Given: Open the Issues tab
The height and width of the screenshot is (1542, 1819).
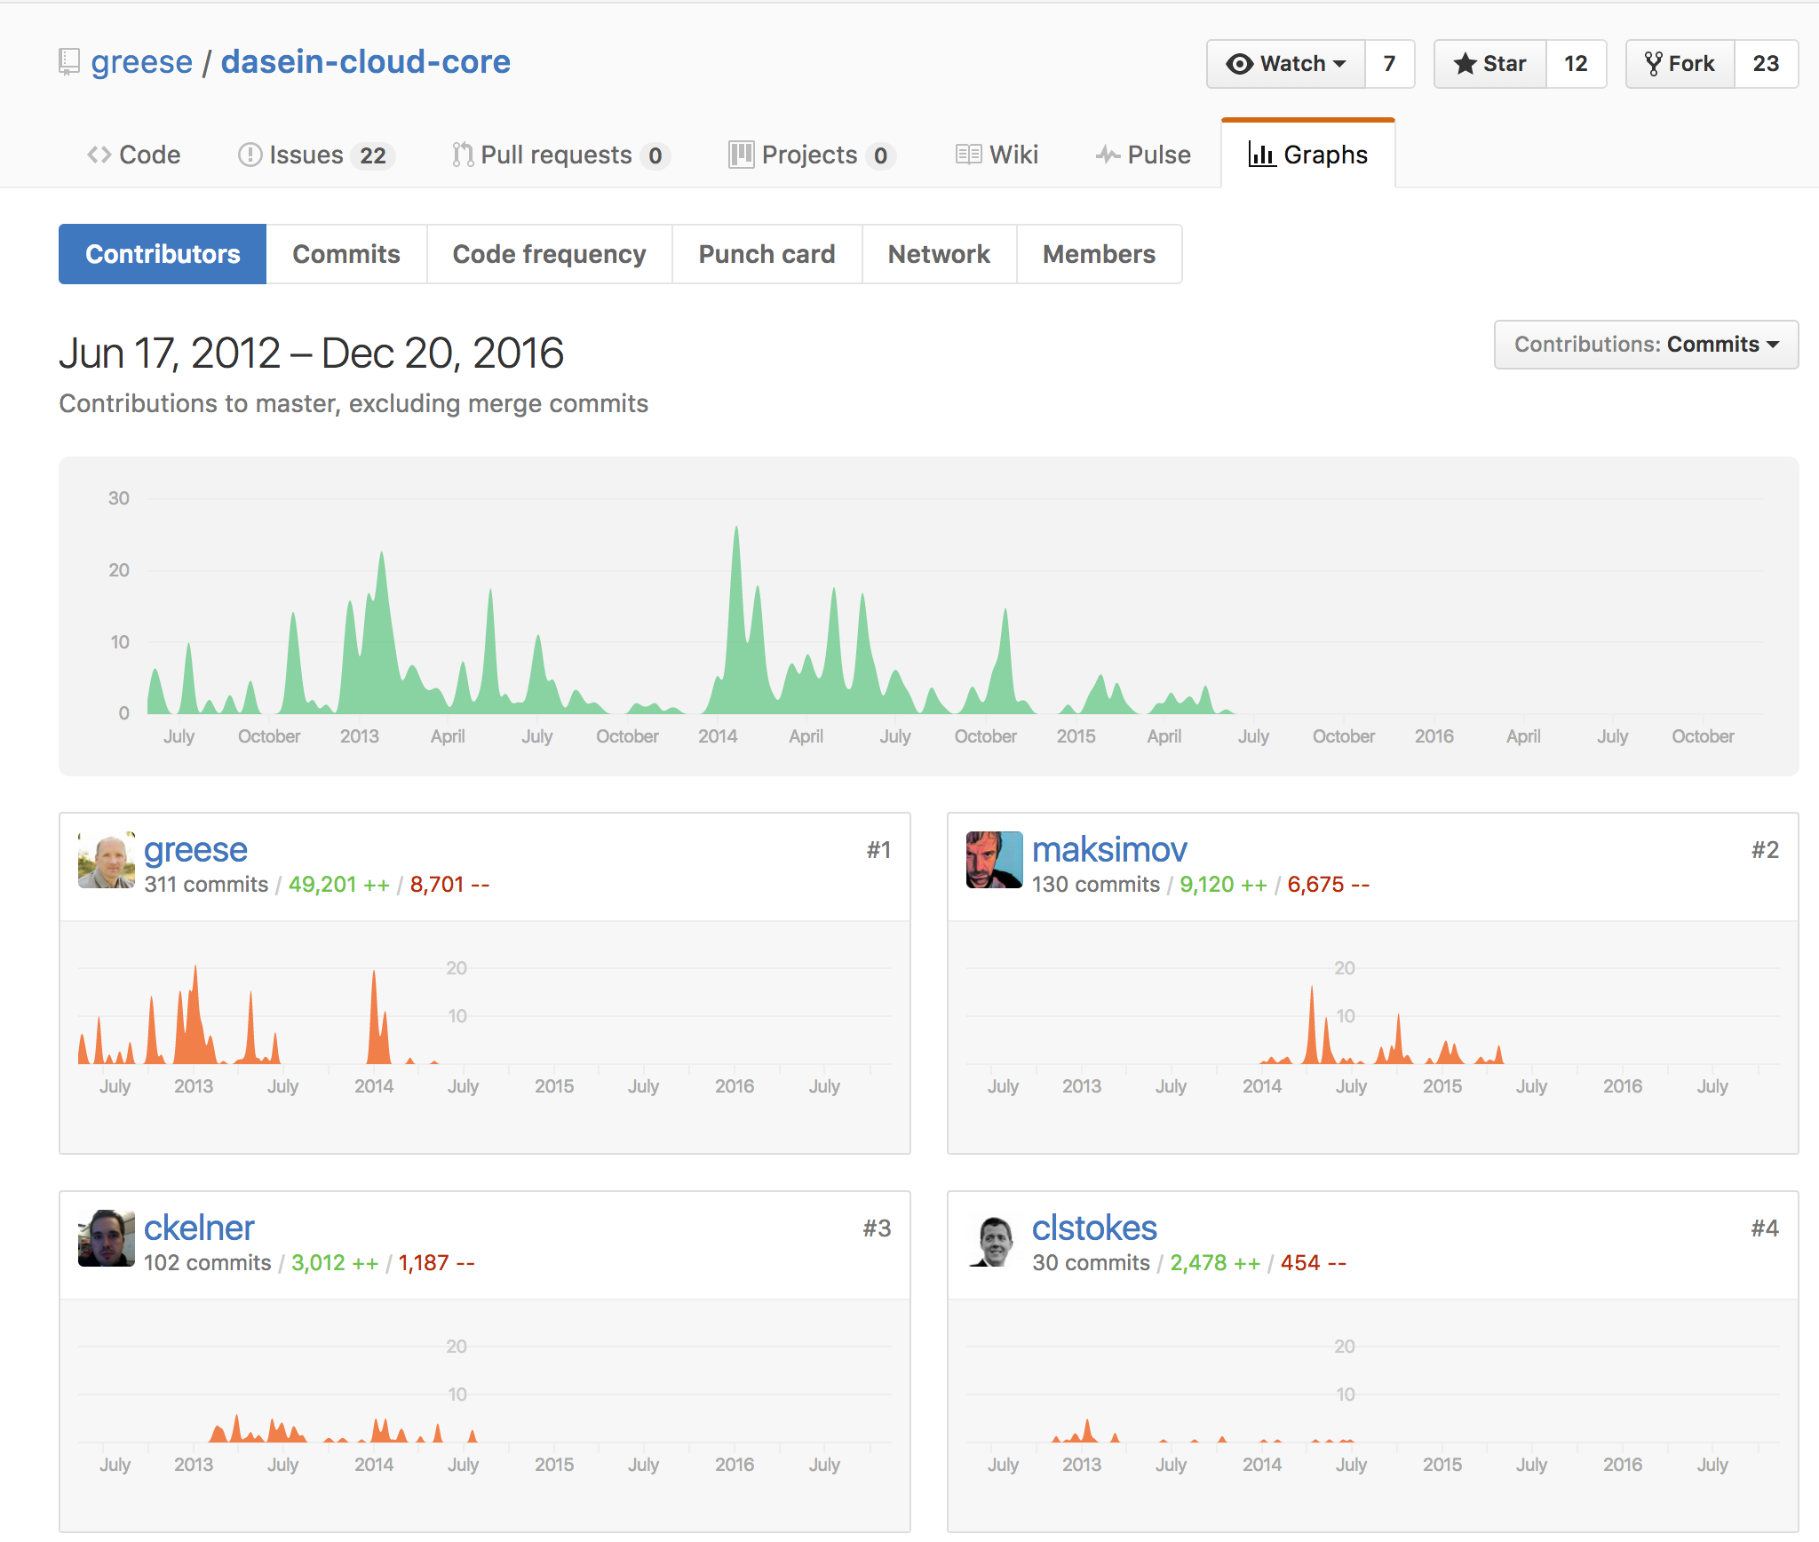Looking at the screenshot, I should (x=316, y=155).
